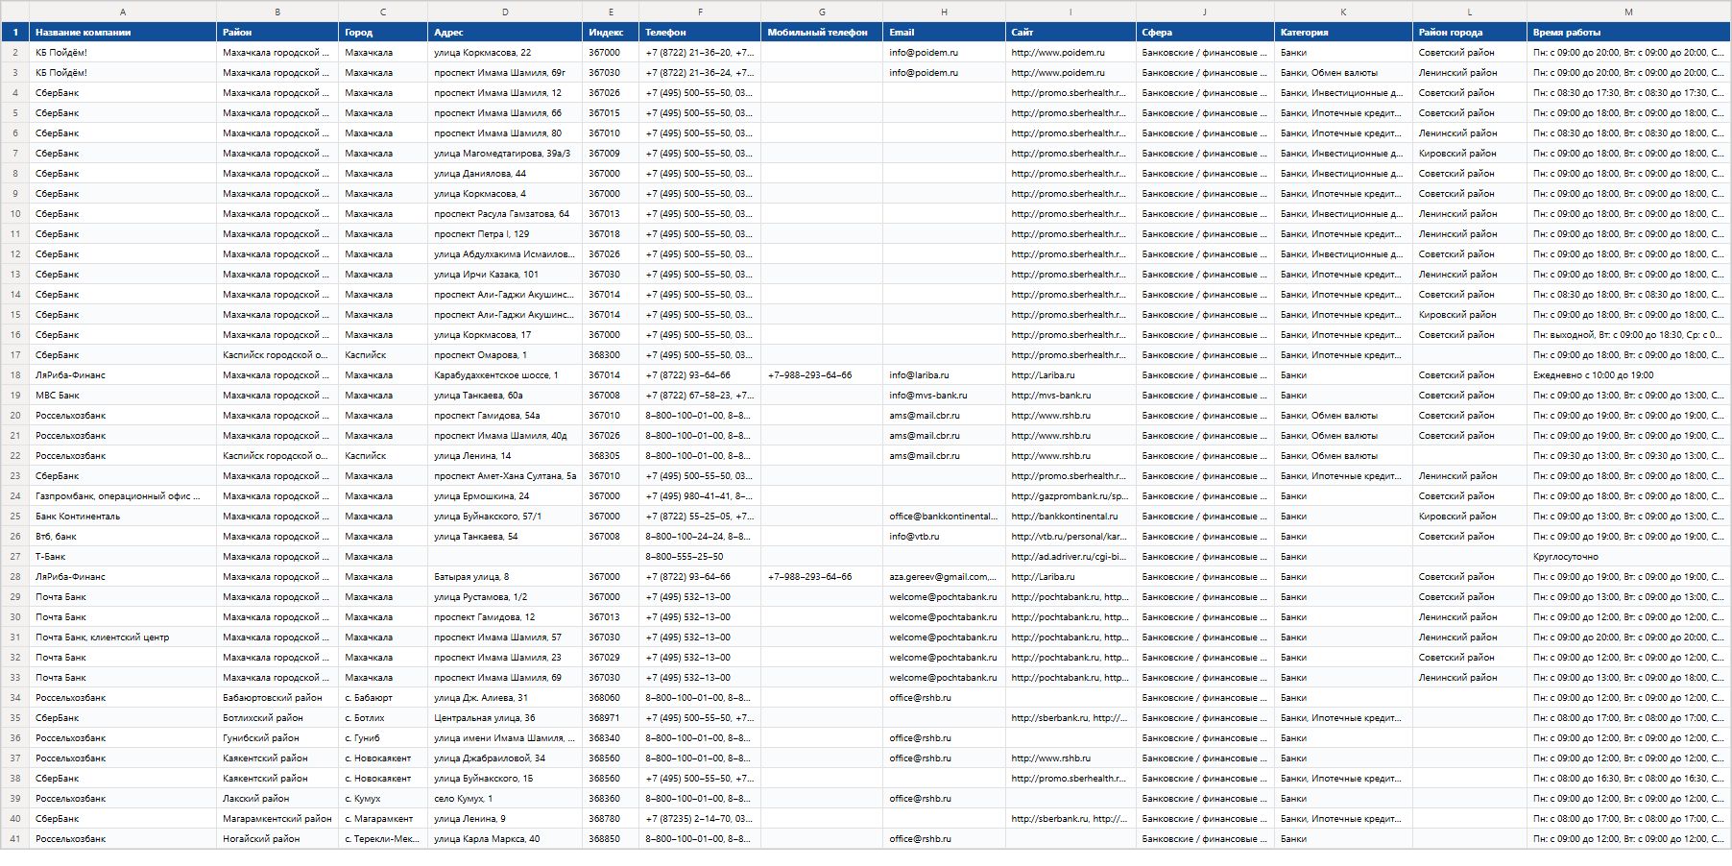This screenshot has width=1732, height=866.
Task: Select site cell starting 'http://gazprombank.ru'
Action: click(1070, 496)
